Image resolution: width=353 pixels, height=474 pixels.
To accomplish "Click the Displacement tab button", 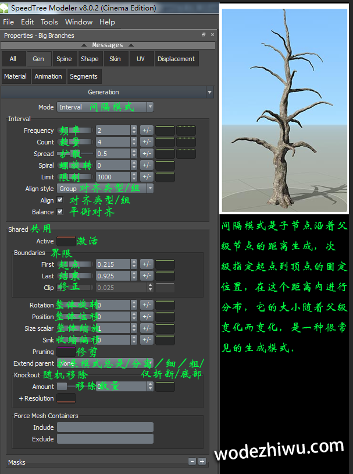I will click(x=176, y=59).
